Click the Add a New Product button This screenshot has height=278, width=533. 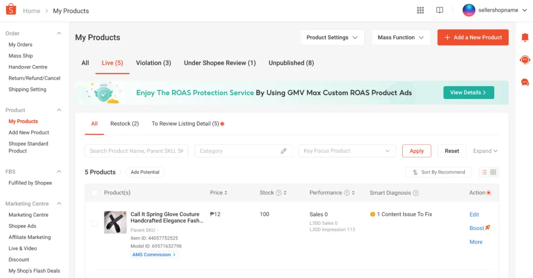coord(473,37)
